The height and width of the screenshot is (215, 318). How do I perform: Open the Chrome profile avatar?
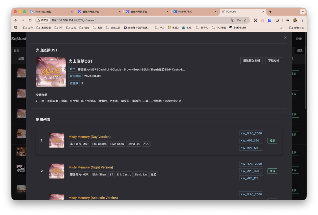point(295,20)
